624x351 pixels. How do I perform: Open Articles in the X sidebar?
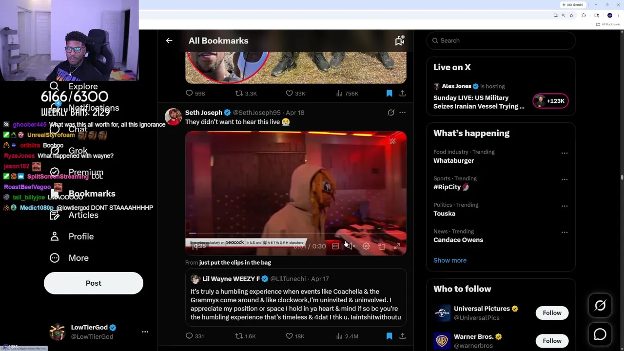[x=74, y=215]
